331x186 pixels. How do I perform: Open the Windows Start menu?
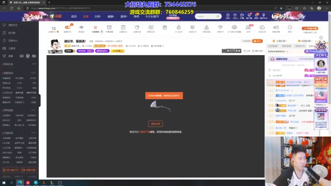4,183
